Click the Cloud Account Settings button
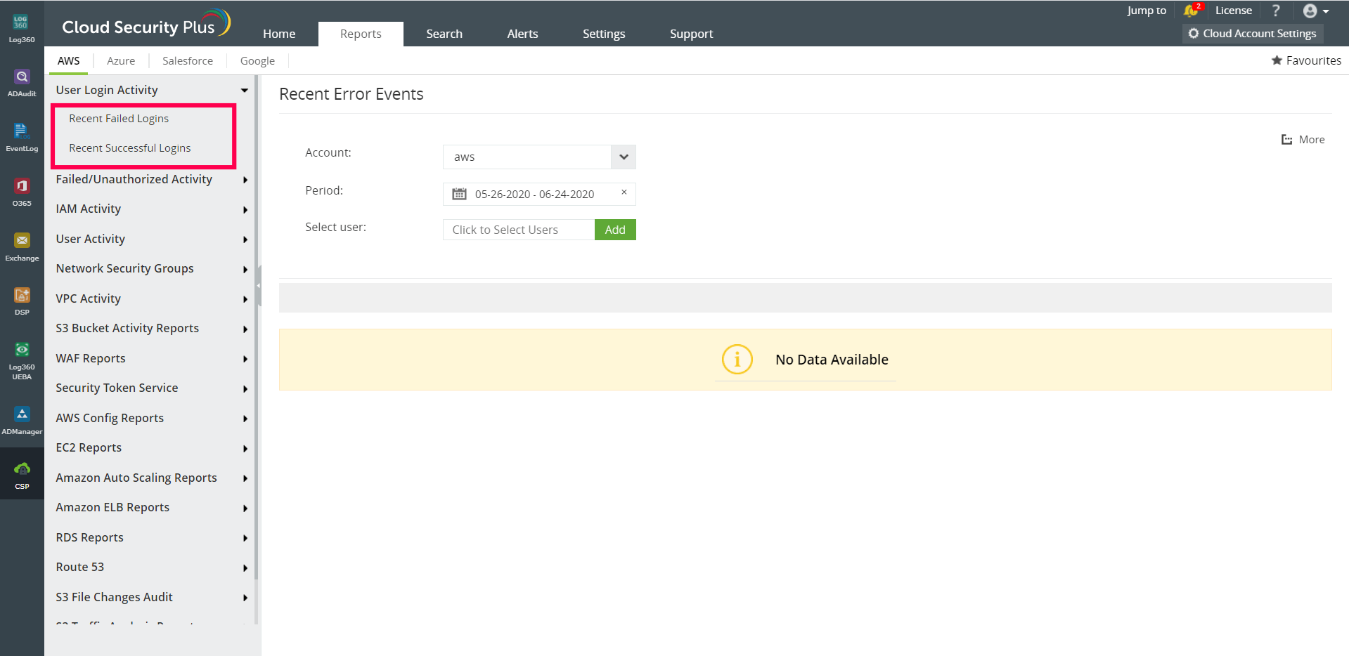This screenshot has height=656, width=1349. point(1253,33)
